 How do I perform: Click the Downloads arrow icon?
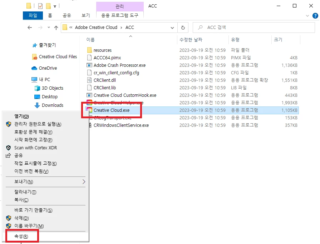click(37, 105)
